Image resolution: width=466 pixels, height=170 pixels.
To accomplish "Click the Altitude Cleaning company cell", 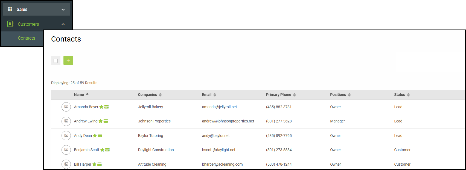I will point(152,164).
